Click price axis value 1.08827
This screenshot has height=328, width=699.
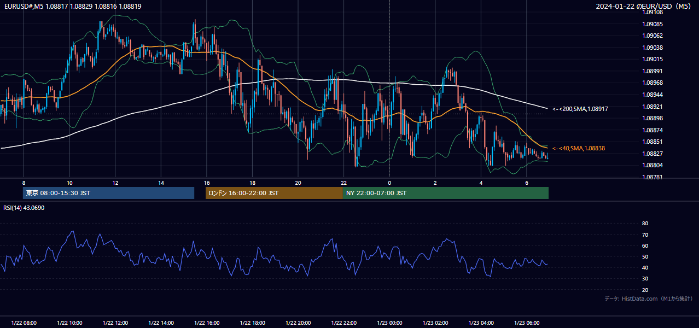click(x=652, y=154)
